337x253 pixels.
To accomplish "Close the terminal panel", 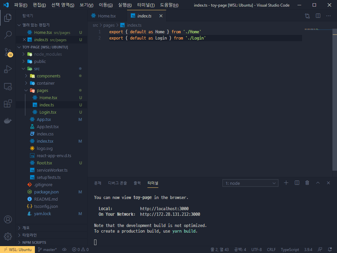I will point(328,183).
